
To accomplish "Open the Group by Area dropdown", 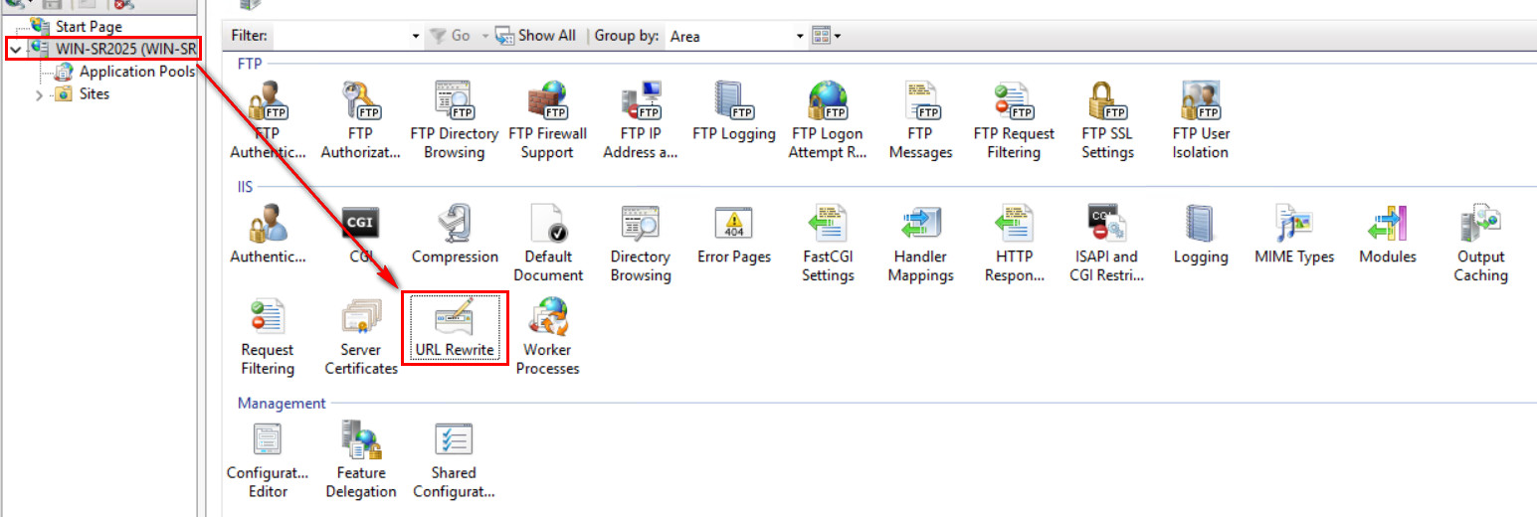I will click(736, 36).
